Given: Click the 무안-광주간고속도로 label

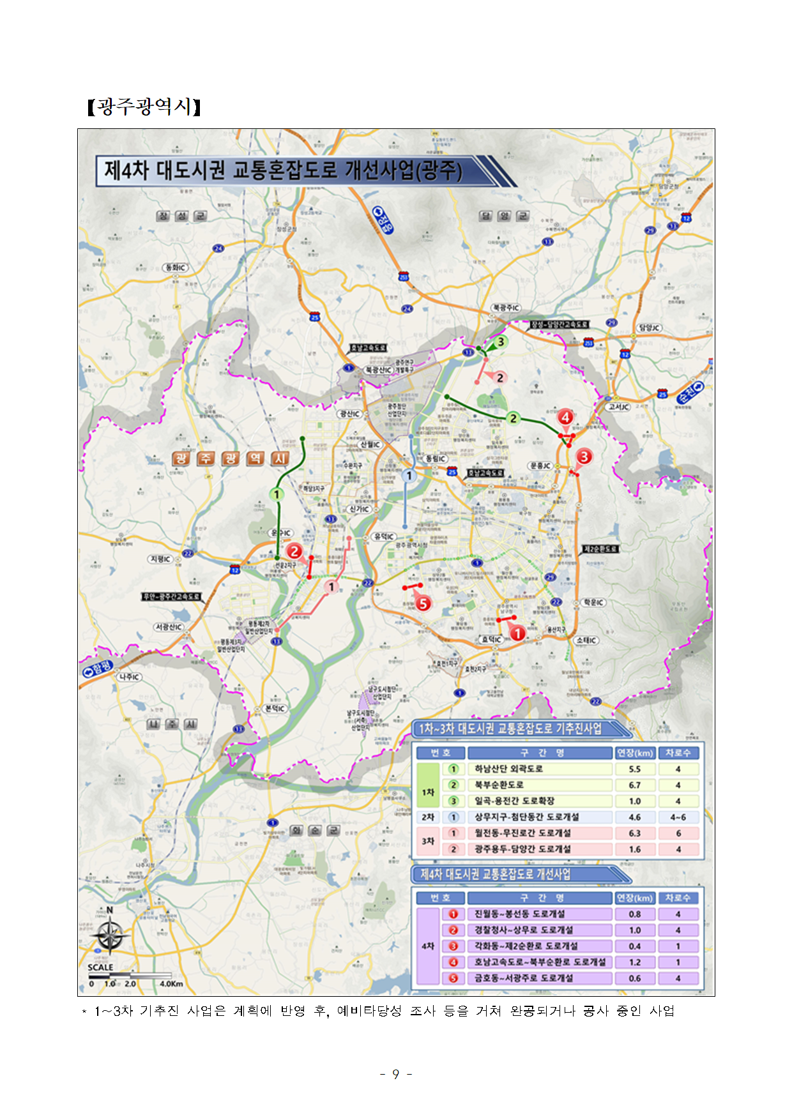Looking at the screenshot, I should point(171,596).
